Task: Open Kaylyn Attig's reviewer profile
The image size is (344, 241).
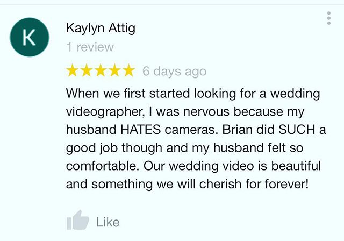Action: pos(101,29)
